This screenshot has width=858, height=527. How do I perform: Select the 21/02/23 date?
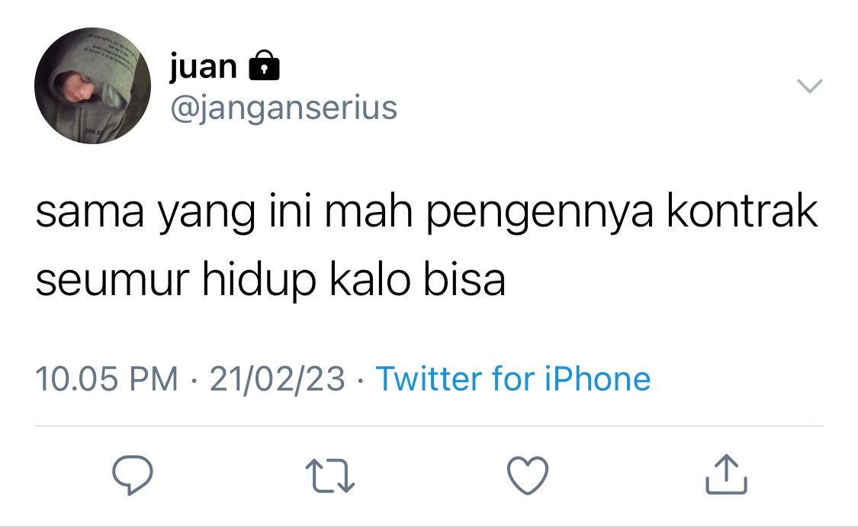277,379
